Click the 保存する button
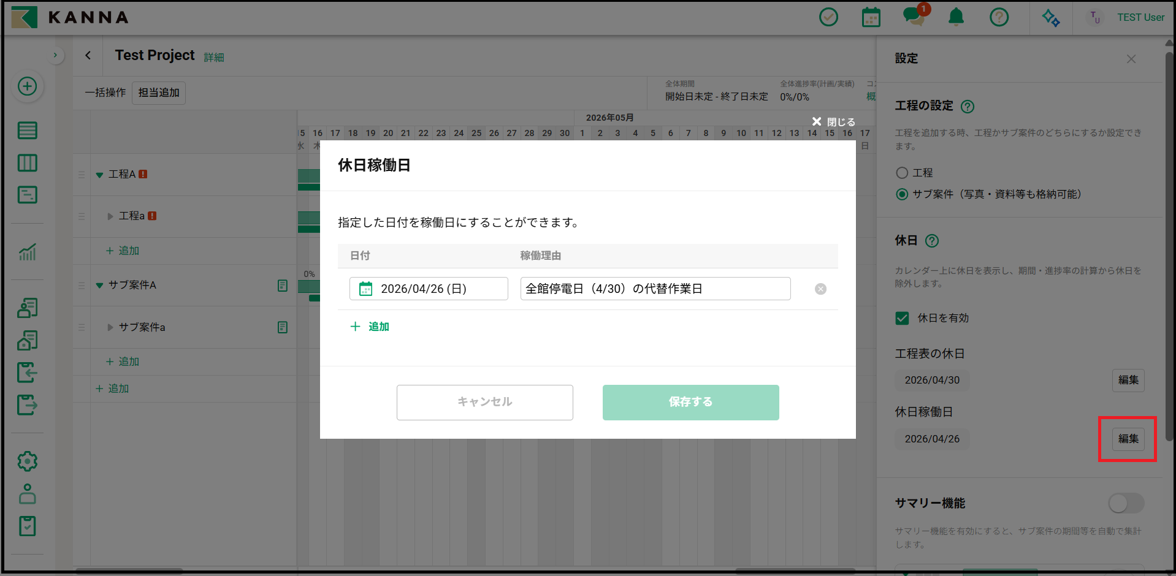Screen dimensions: 1176x576 click(691, 403)
